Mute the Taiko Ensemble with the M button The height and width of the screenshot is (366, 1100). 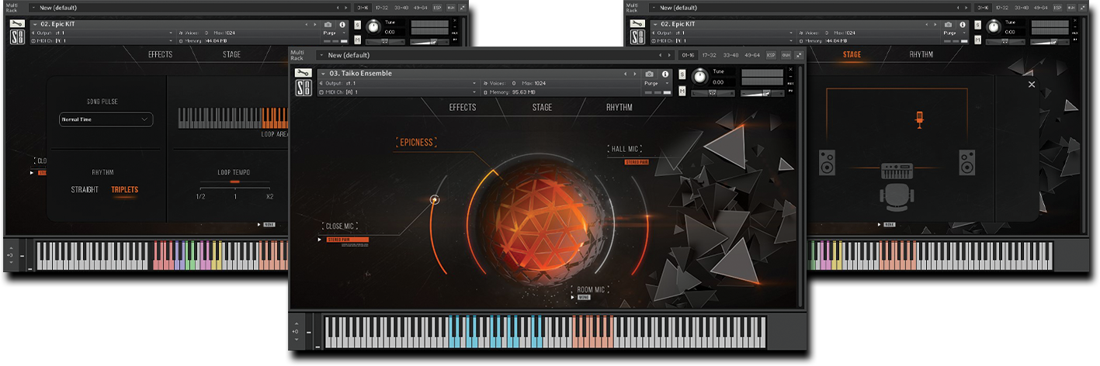pos(682,91)
